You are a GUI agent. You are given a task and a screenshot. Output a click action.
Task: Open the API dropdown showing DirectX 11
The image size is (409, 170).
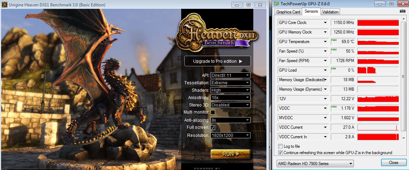[230, 75]
